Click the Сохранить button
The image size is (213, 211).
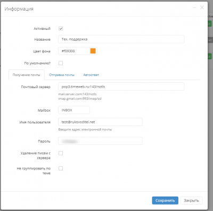(165, 200)
